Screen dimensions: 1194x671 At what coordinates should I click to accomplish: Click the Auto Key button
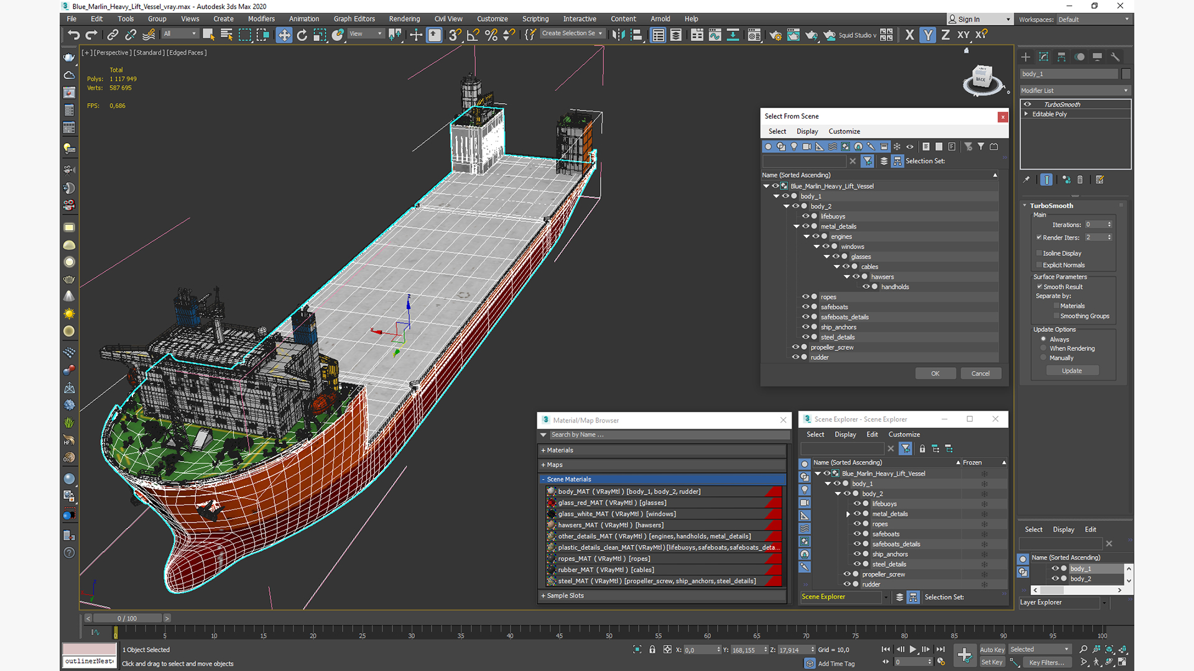click(x=992, y=650)
